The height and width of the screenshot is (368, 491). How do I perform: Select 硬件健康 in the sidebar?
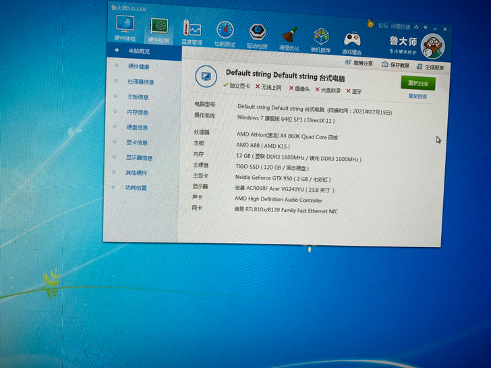(139, 66)
